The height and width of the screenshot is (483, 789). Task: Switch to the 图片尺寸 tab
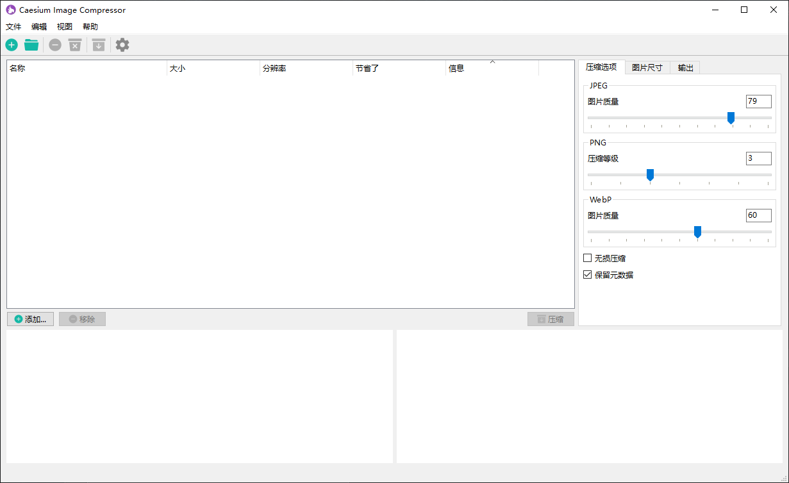pos(647,68)
